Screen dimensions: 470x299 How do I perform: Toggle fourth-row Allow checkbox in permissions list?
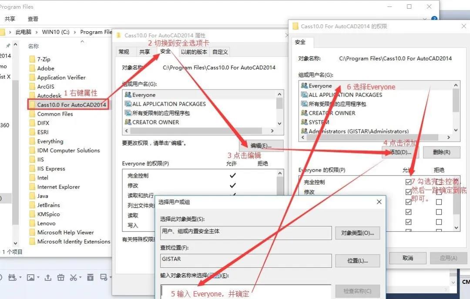[408, 212]
